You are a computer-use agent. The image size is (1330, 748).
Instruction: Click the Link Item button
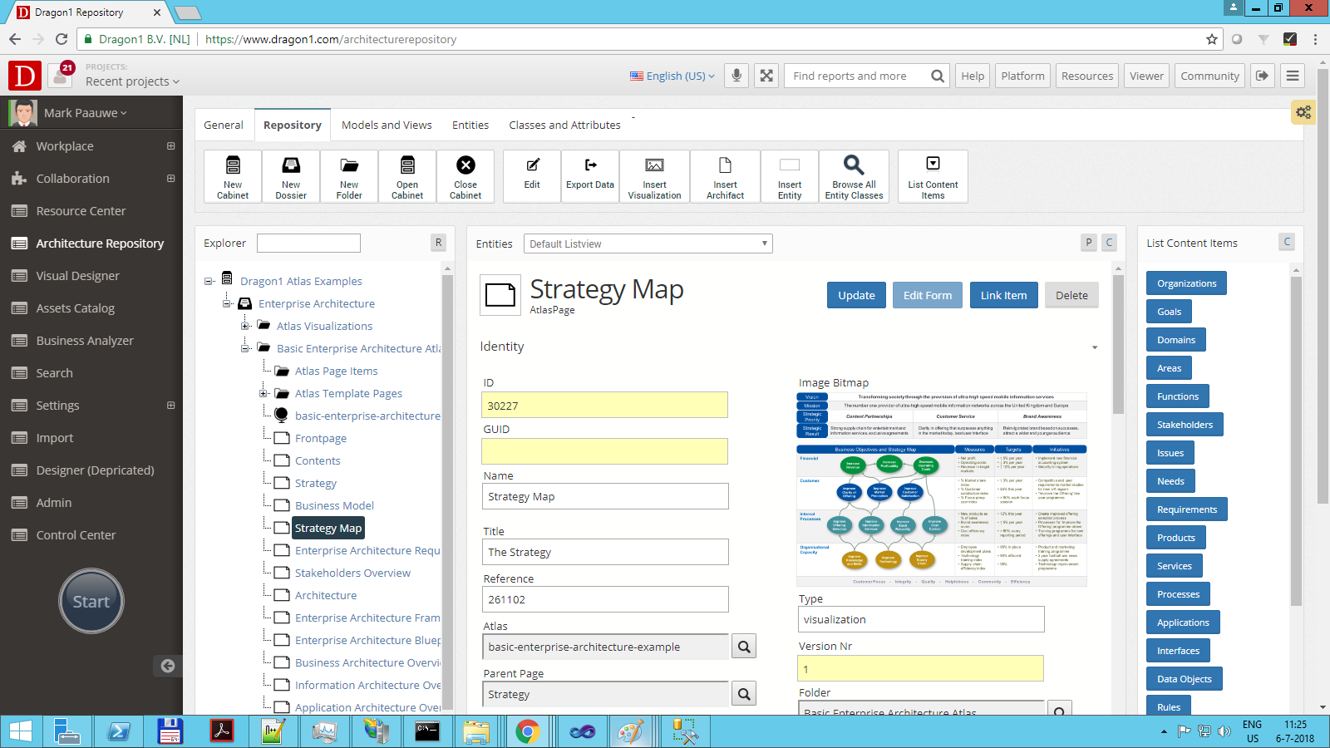(x=1003, y=295)
